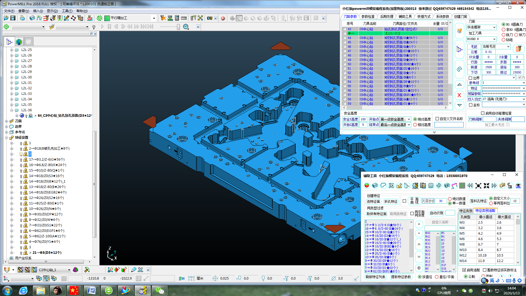Select the 球刀 radio option

pos(516,35)
